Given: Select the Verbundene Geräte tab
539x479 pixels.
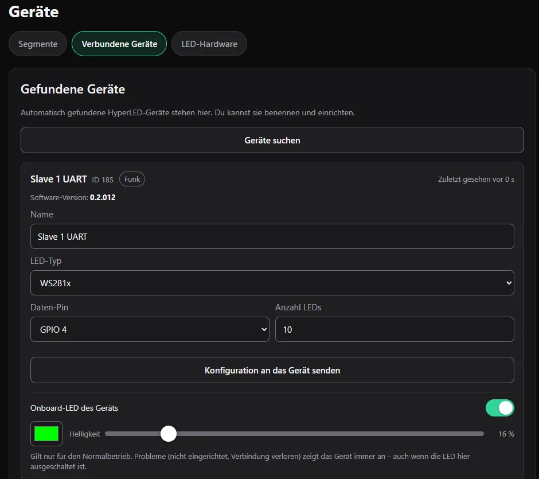Looking at the screenshot, I should 119,44.
